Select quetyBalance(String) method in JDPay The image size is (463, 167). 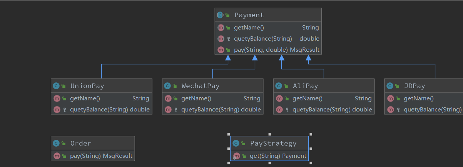[x=424, y=110]
